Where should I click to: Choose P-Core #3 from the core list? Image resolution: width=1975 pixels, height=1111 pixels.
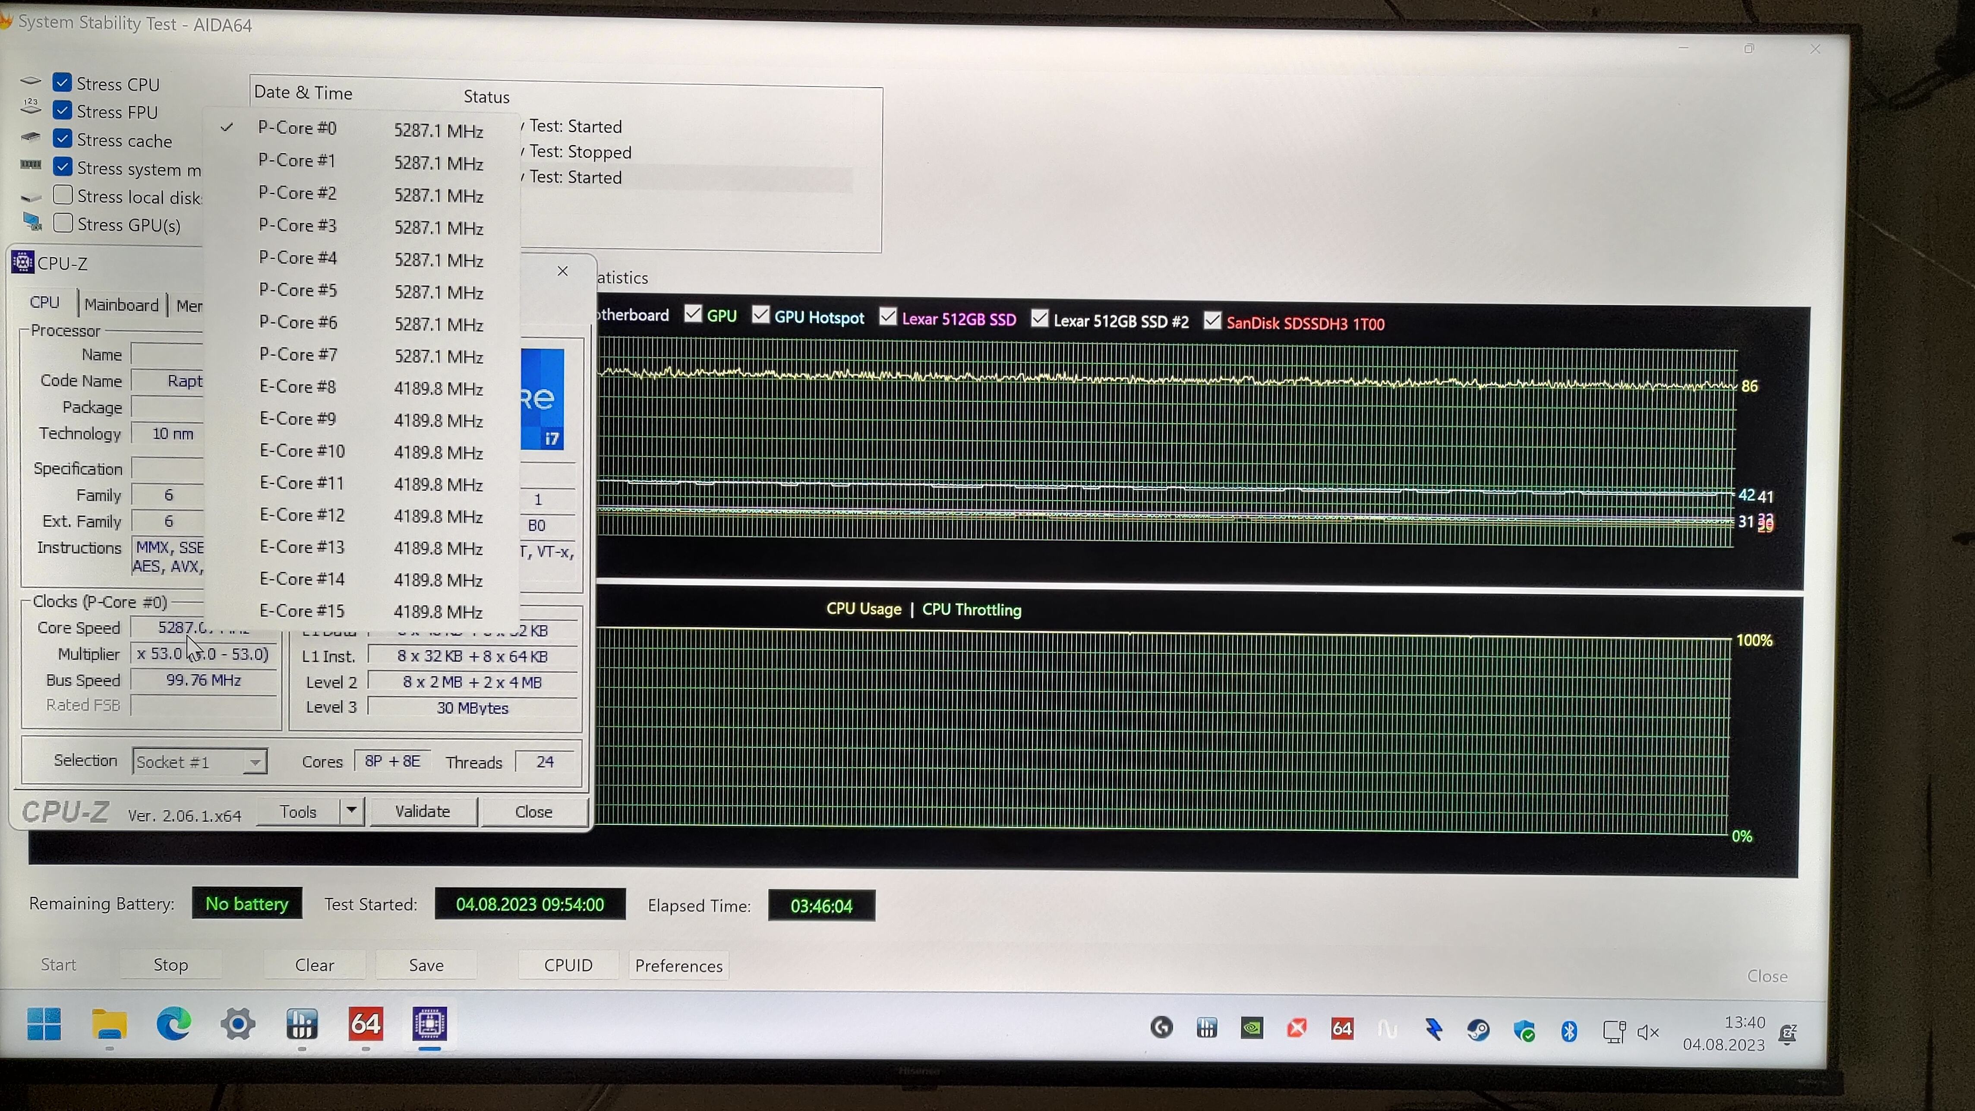[x=361, y=226]
